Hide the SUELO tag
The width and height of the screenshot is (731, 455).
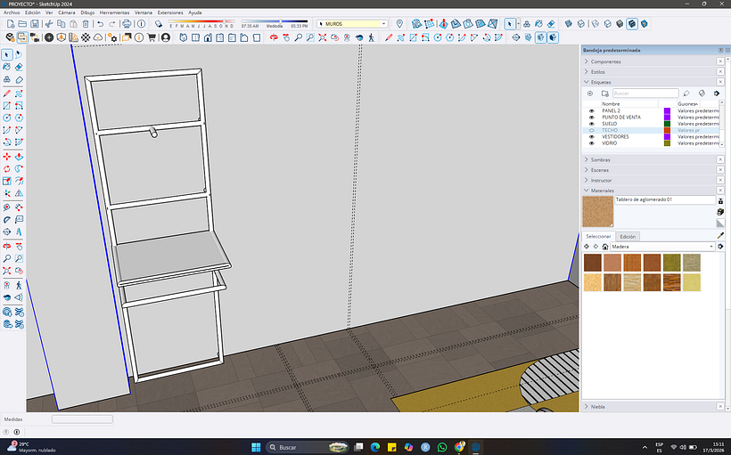tap(592, 124)
